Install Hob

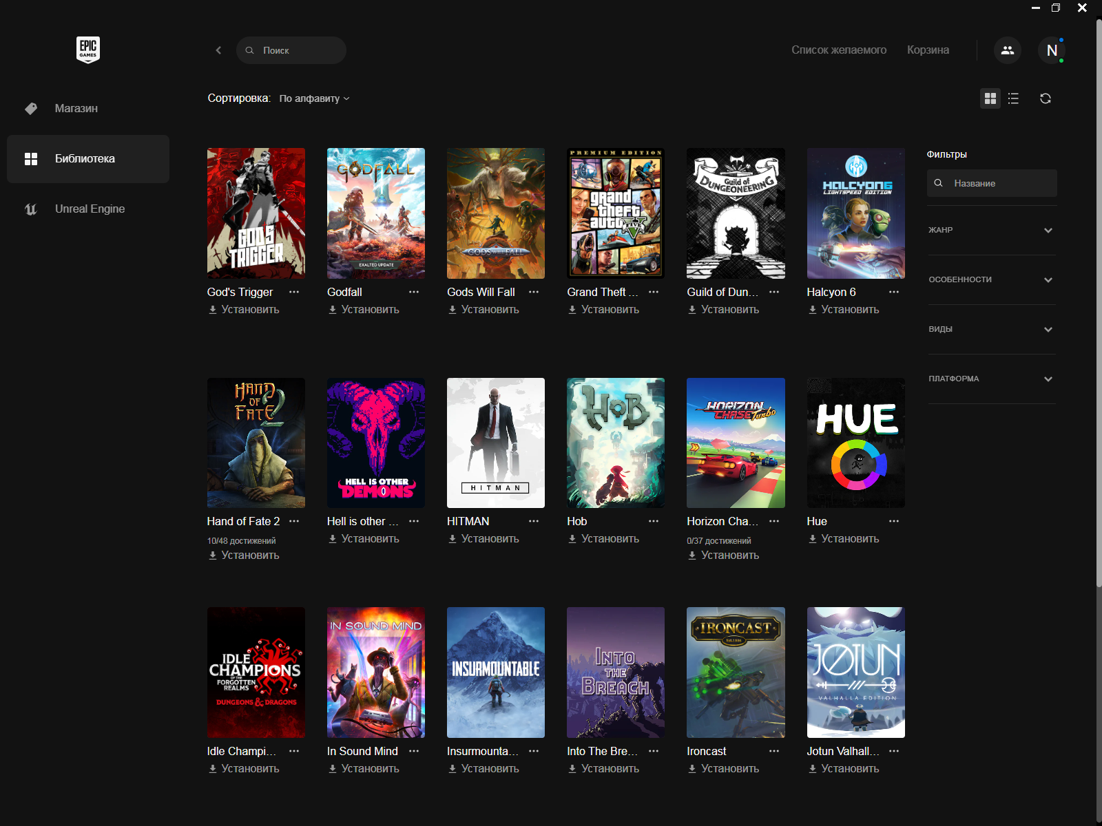pyautogui.click(x=603, y=539)
